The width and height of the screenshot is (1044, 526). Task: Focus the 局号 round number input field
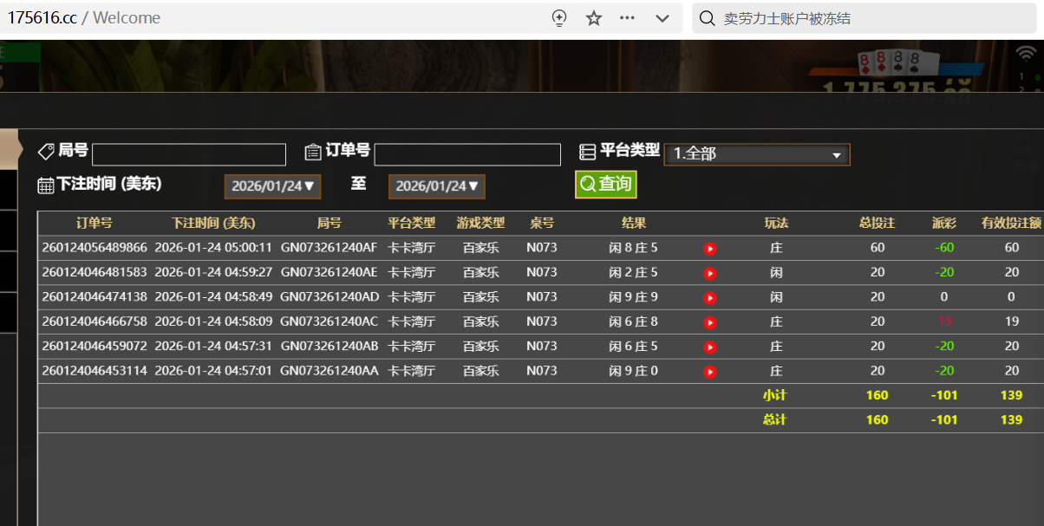click(x=189, y=154)
